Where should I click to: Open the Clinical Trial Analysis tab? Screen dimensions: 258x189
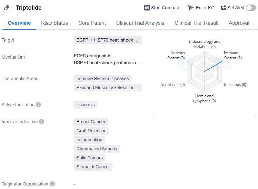point(140,23)
